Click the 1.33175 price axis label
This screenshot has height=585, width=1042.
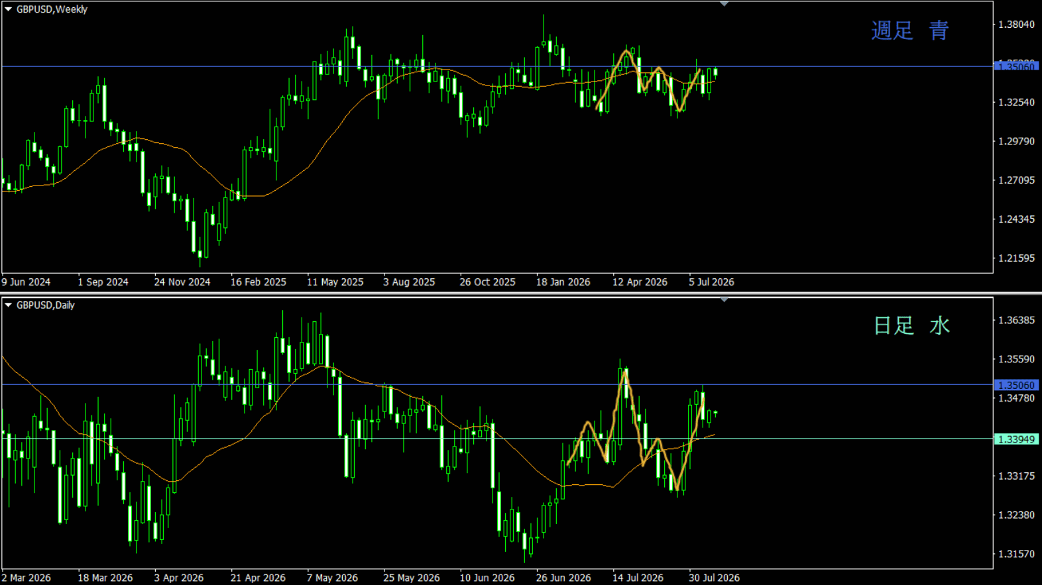1016,476
